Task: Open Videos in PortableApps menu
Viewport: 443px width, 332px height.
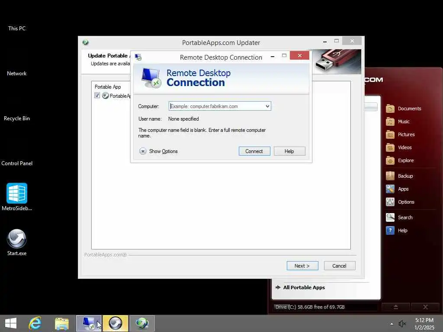Action: [399, 147]
